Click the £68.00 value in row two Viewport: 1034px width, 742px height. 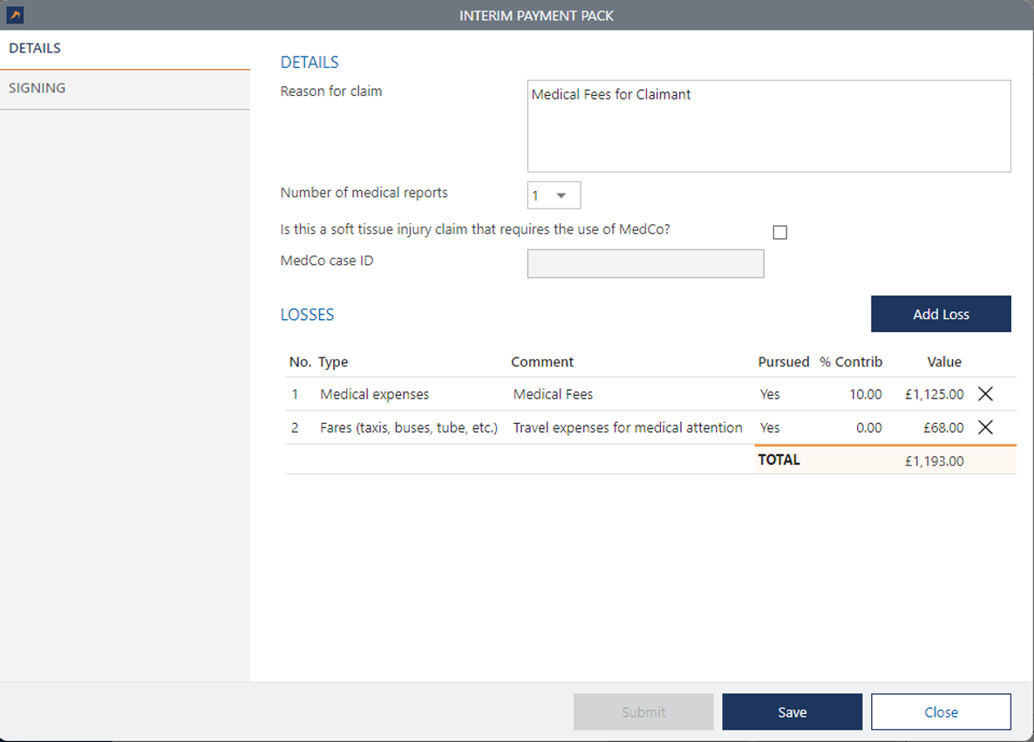[x=943, y=427]
